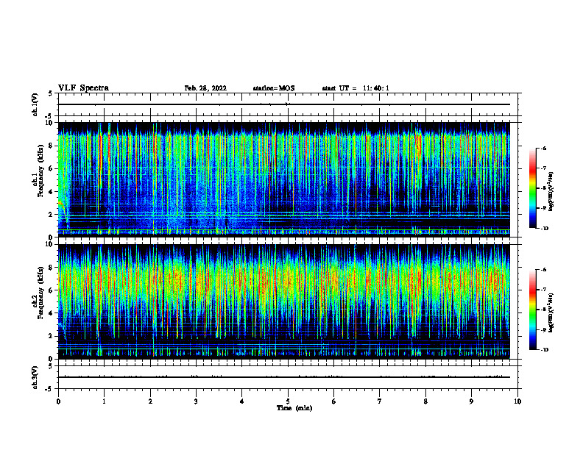Click the "-6" label on ch.2 color bar
The height and width of the screenshot is (450, 583).
(543, 270)
